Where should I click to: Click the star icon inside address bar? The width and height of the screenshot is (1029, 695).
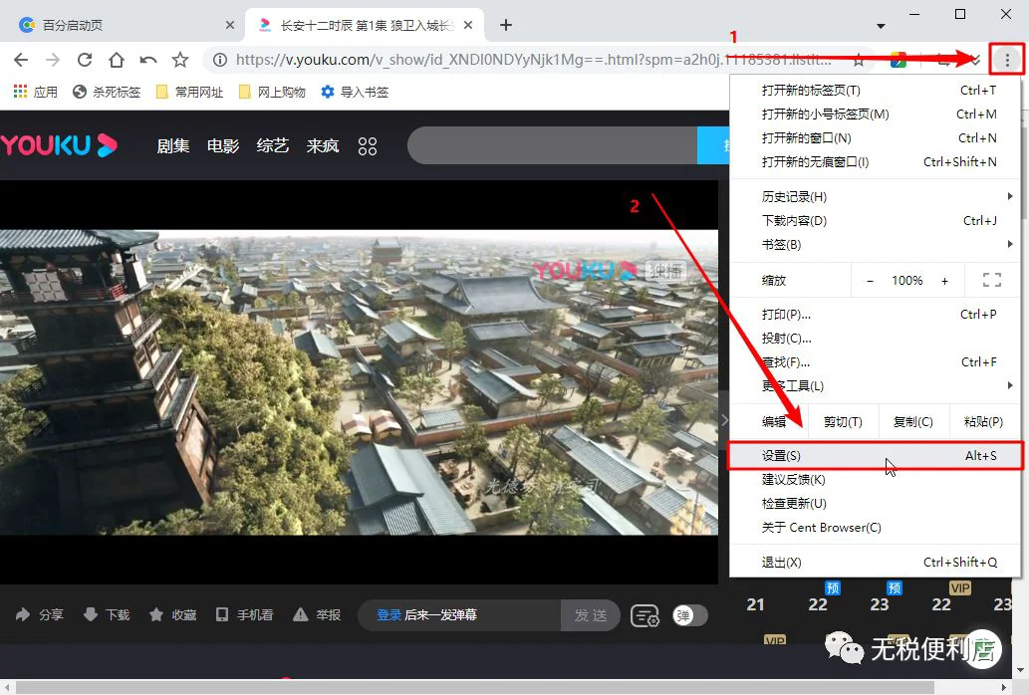point(859,61)
